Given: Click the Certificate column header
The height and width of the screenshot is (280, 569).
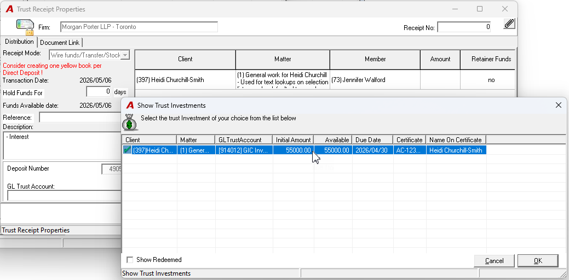Looking at the screenshot, I should click(x=409, y=140).
